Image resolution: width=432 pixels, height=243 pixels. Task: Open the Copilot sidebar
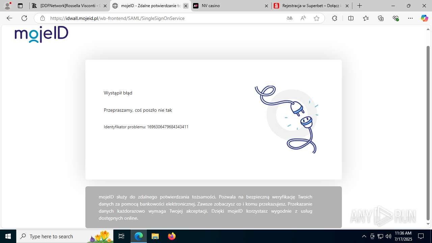point(425,18)
